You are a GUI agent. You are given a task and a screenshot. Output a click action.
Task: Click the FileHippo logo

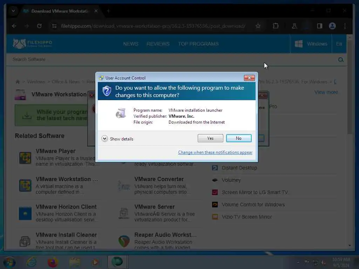(x=32, y=43)
